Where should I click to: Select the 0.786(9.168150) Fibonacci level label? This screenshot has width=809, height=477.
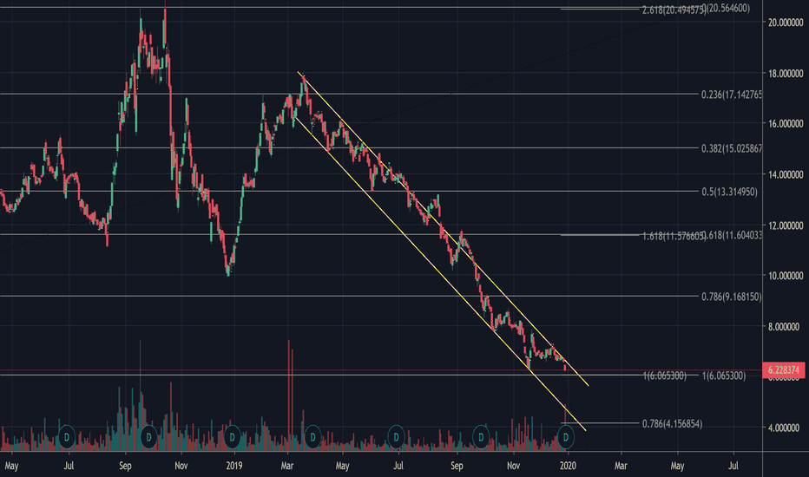731,297
